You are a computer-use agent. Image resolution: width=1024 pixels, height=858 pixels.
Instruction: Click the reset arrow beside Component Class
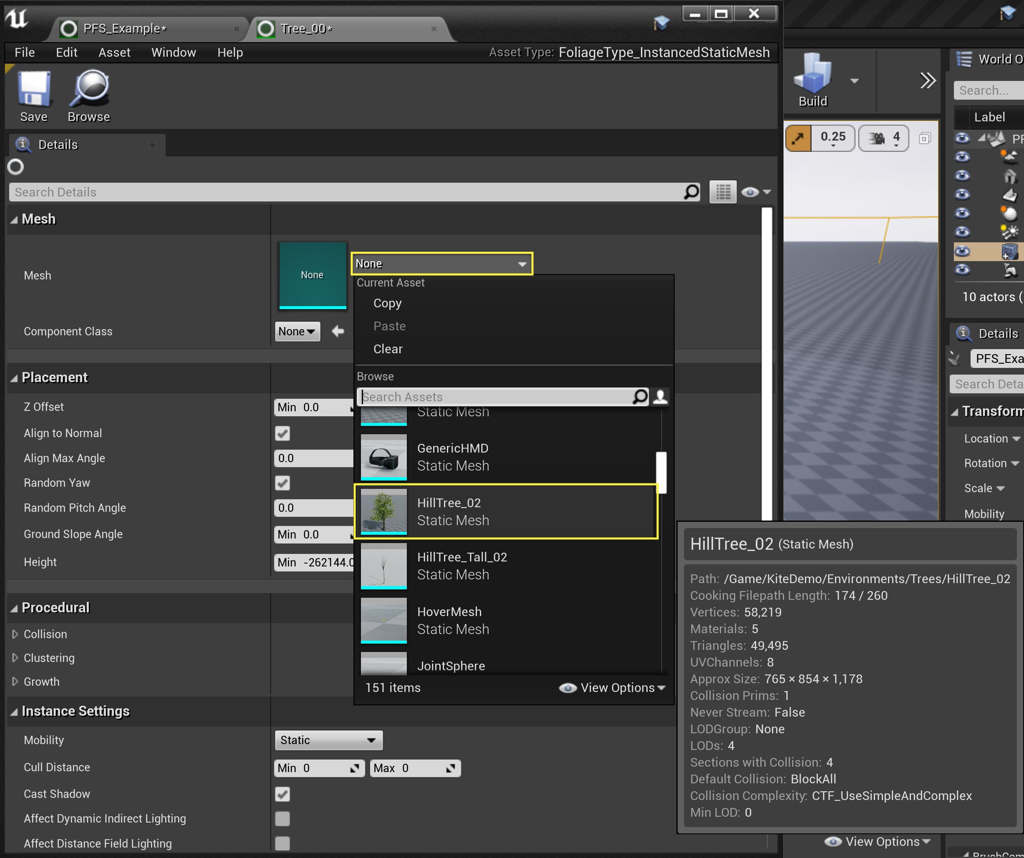338,332
